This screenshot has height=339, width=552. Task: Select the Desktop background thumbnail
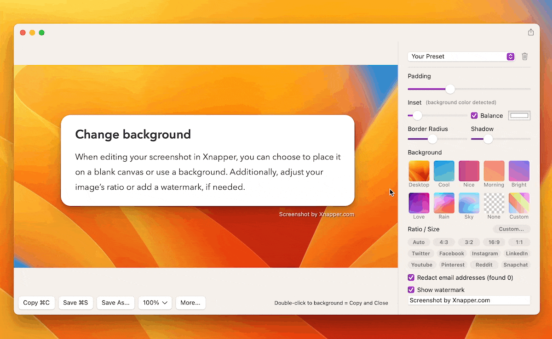coord(419,171)
